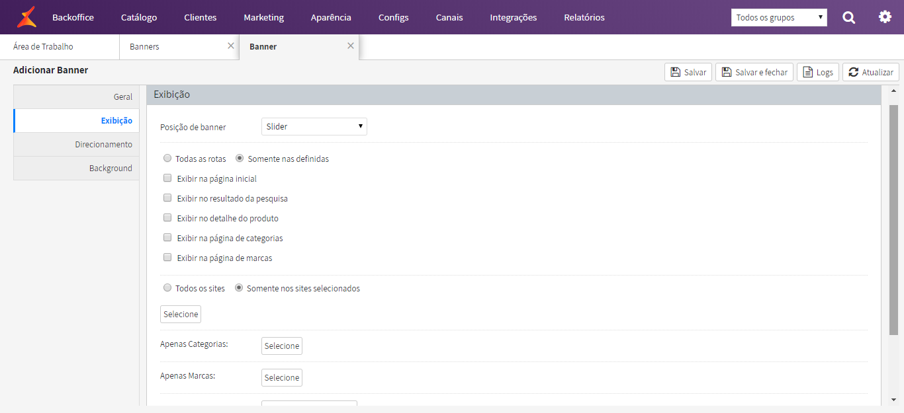
Task: Close the Banner tab with its X
Action: point(351,46)
